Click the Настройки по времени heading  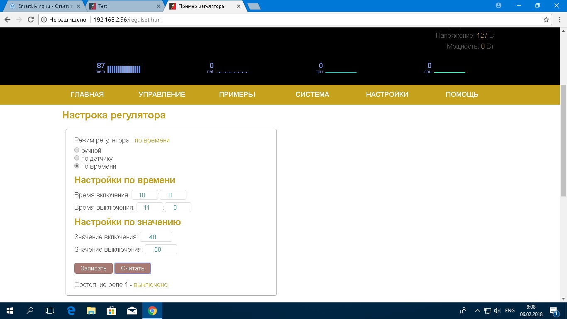pos(125,180)
